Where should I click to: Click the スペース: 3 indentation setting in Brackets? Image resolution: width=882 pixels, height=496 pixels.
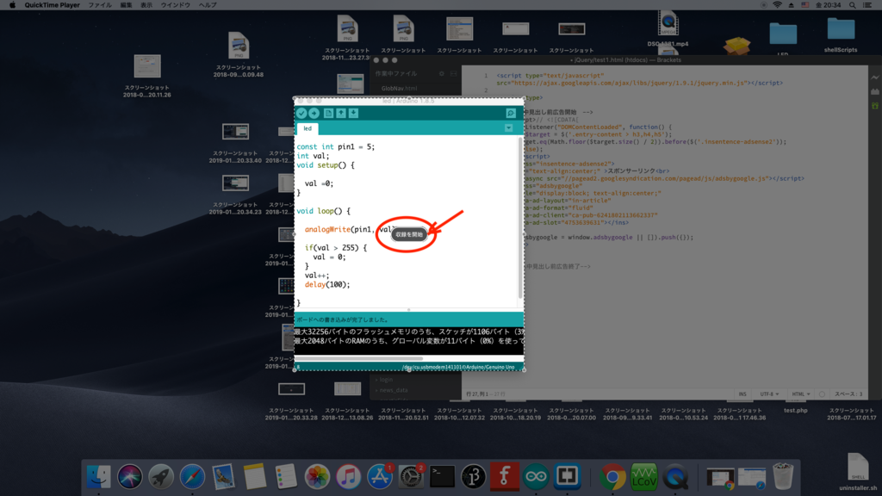[x=848, y=394]
